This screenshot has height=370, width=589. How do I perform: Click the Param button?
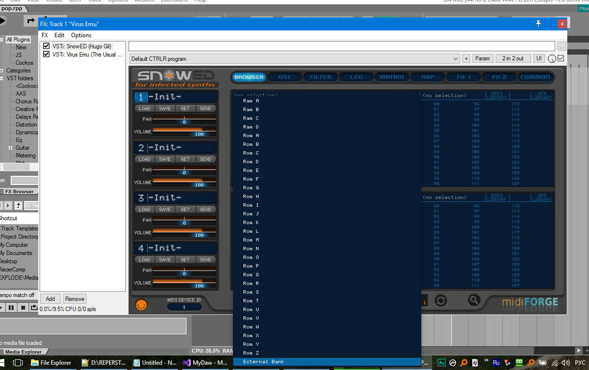pos(482,58)
